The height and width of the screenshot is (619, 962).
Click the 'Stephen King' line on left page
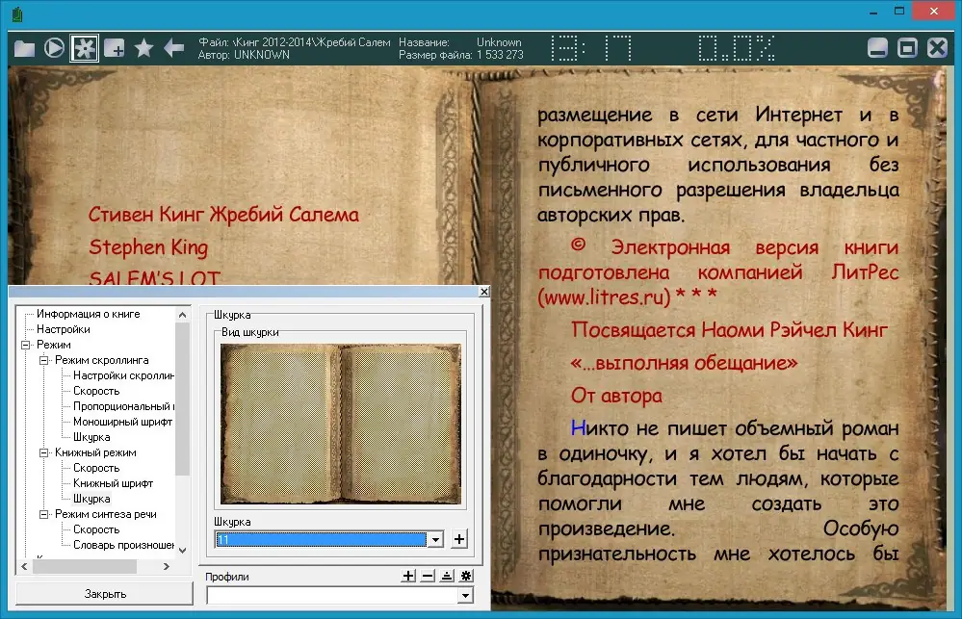pos(148,247)
